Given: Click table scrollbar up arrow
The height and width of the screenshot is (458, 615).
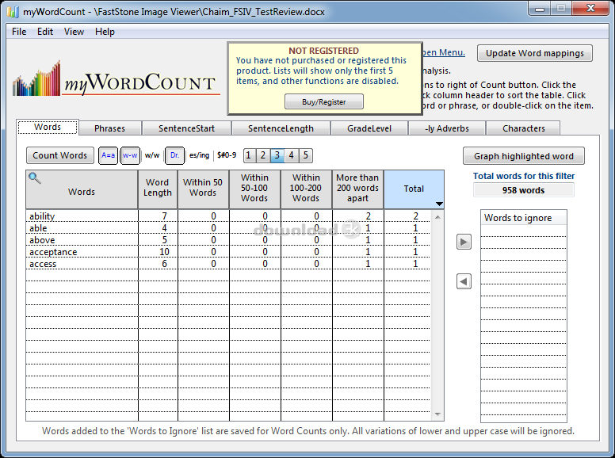Looking at the screenshot, I should (x=437, y=217).
